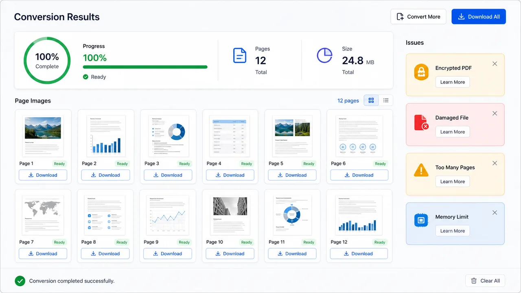This screenshot has height=293, width=521.
Task: Click the Size pie chart icon
Action: tap(324, 55)
